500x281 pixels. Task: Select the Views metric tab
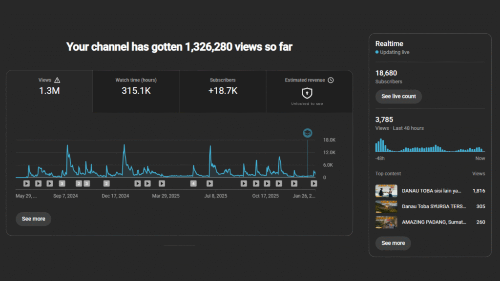pos(49,91)
